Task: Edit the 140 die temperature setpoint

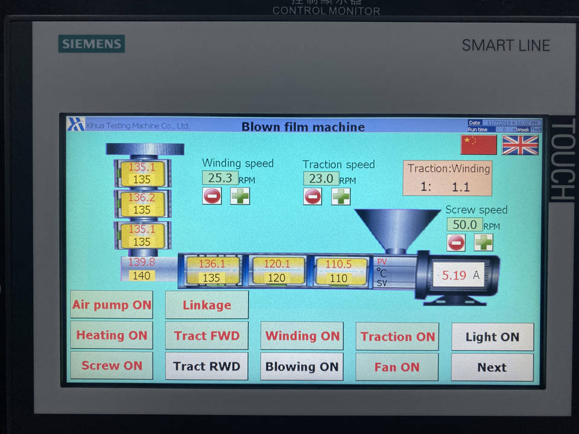Action: (x=141, y=275)
